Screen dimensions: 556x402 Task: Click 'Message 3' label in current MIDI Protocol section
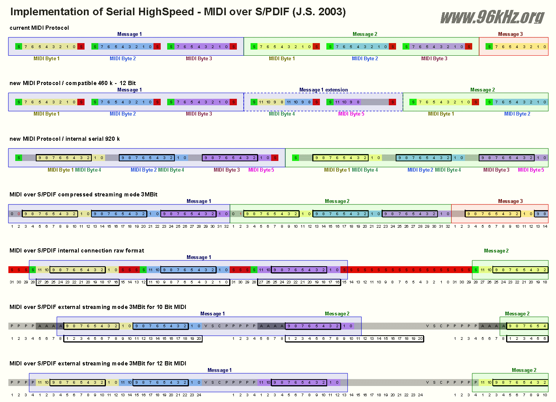point(510,34)
